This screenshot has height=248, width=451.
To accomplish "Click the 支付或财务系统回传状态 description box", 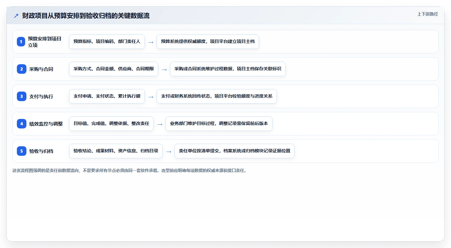I will point(217,96).
